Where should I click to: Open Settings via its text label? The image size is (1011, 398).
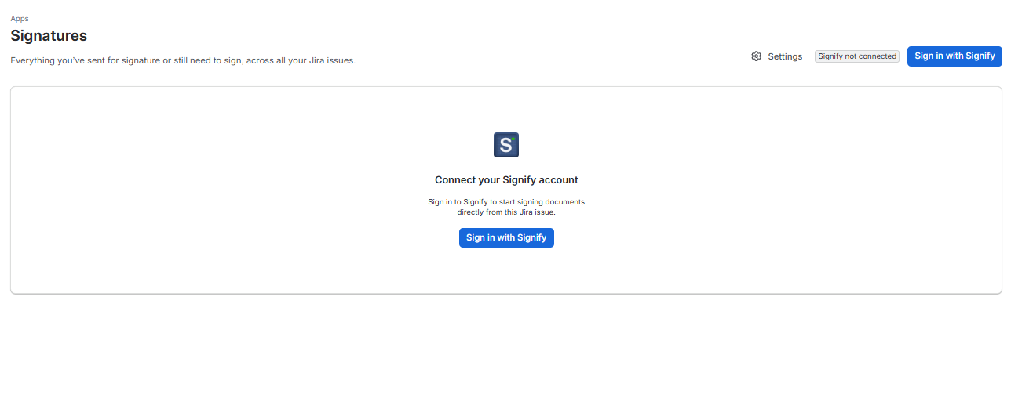point(785,56)
